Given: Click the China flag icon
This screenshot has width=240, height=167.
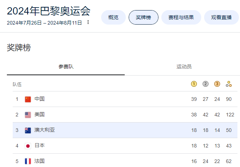Looking at the screenshot, I should [x=28, y=99].
